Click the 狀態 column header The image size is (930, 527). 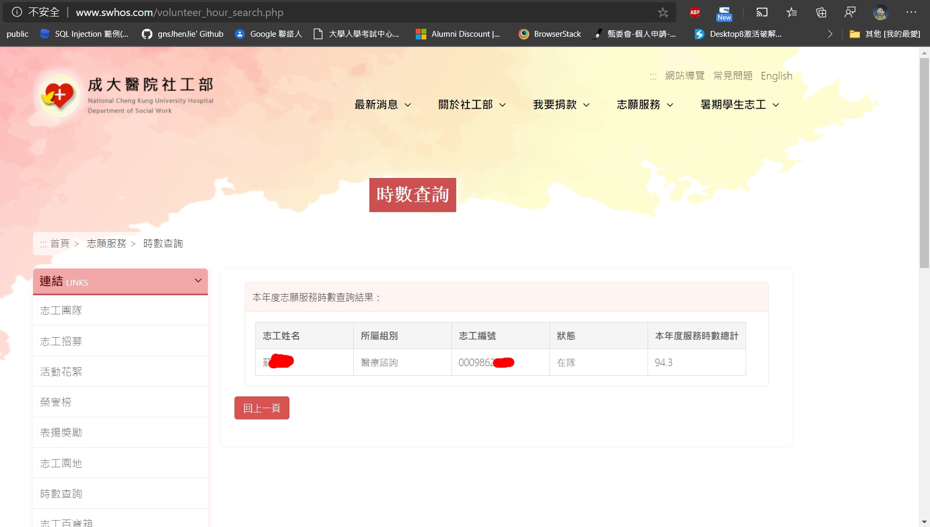tap(599, 336)
